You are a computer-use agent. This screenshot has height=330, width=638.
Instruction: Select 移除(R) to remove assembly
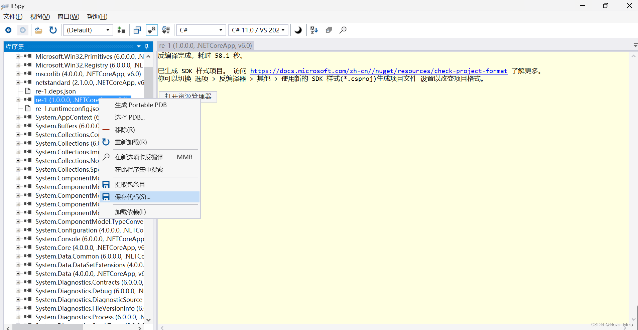point(150,130)
